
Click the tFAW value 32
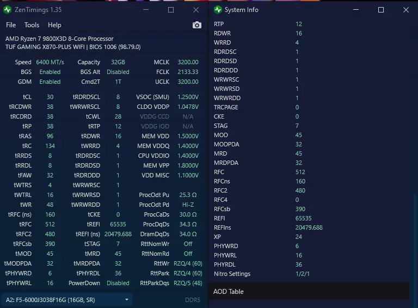[x=50, y=175]
